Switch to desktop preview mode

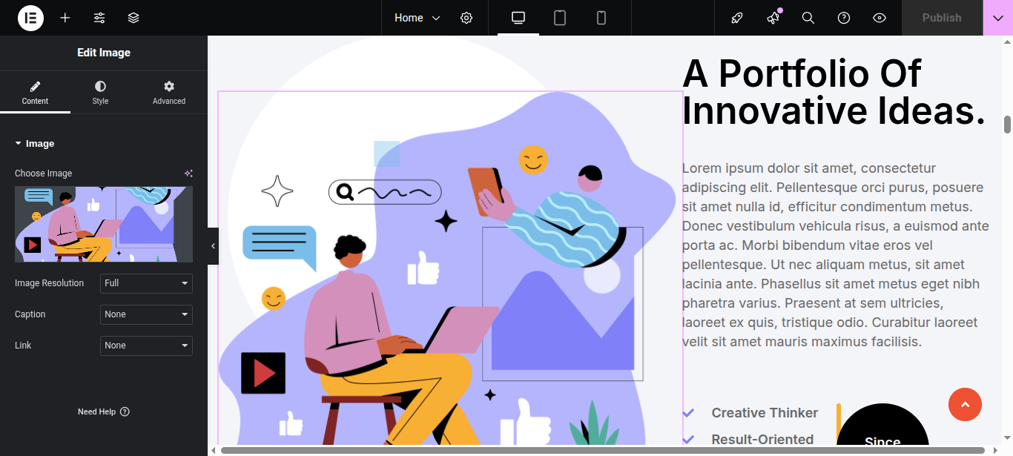tap(518, 18)
